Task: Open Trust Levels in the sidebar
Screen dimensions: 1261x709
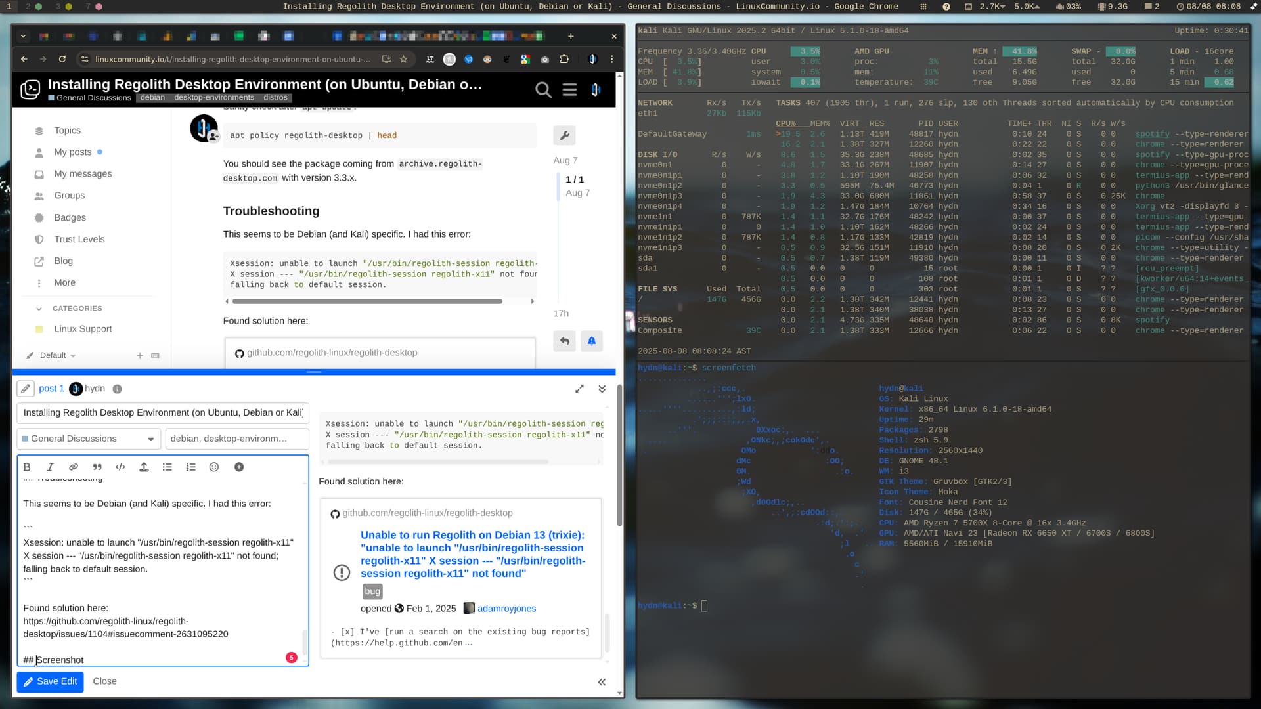Action: coord(79,239)
